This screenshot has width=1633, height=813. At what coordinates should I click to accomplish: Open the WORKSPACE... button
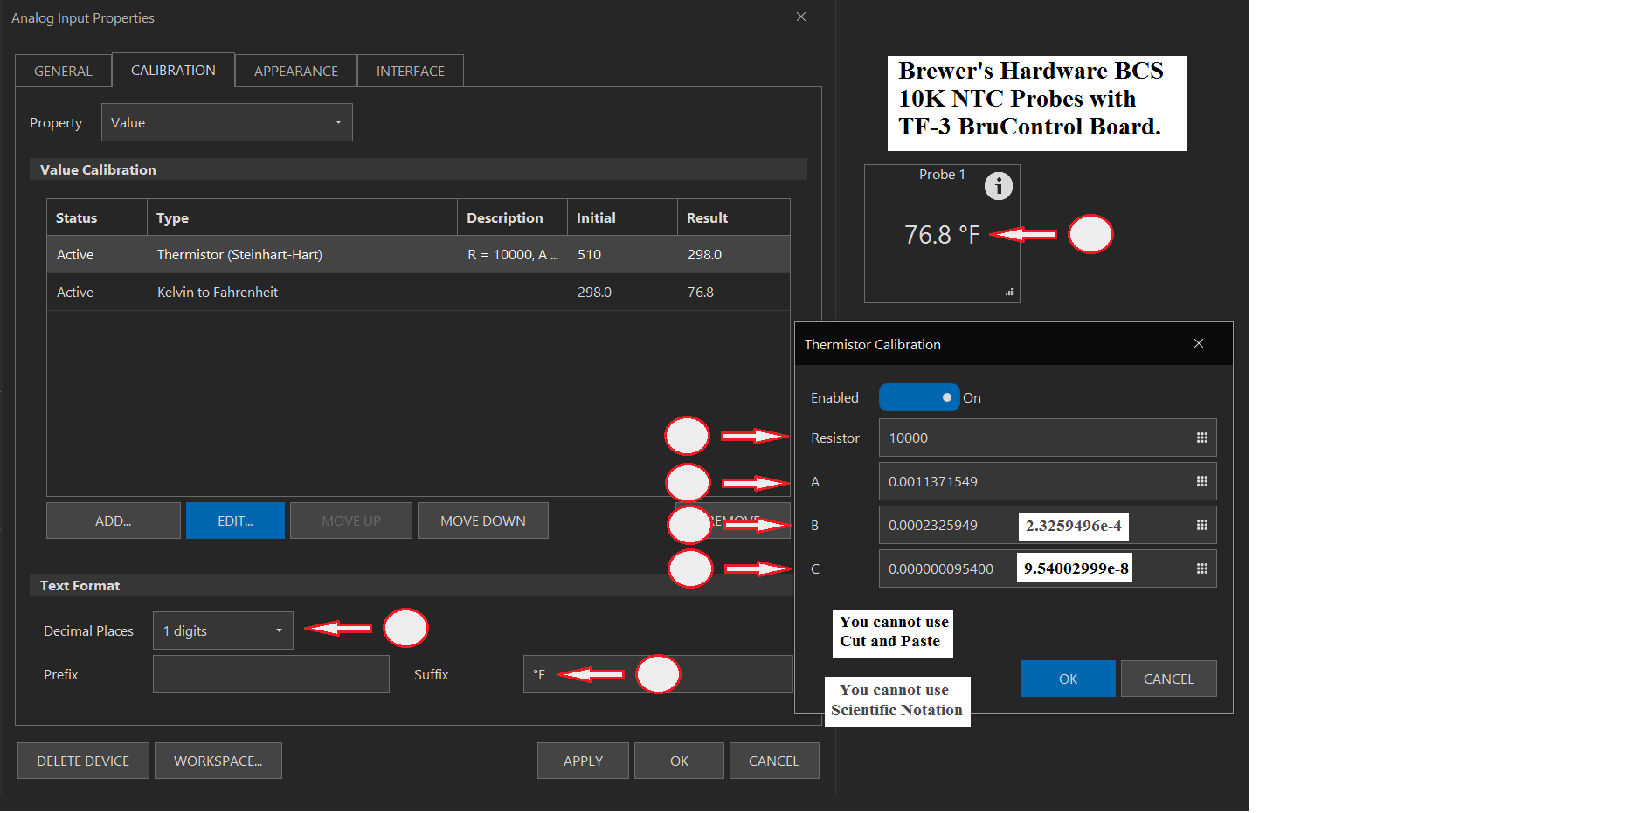pos(218,761)
